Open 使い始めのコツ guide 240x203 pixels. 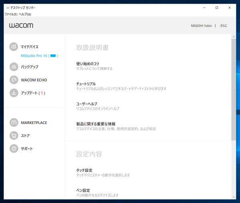pyautogui.click(x=88, y=64)
